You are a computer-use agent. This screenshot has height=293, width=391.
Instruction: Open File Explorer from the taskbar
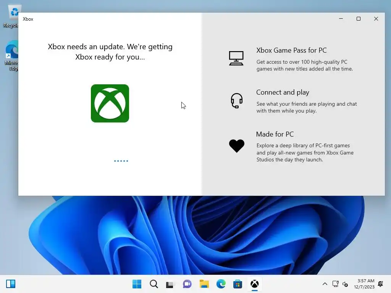[204, 284]
